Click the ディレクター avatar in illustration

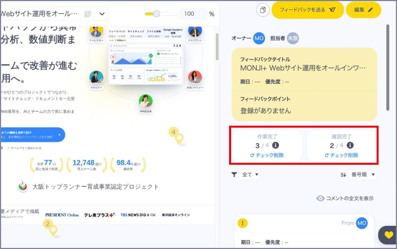pyautogui.click(x=96, y=31)
